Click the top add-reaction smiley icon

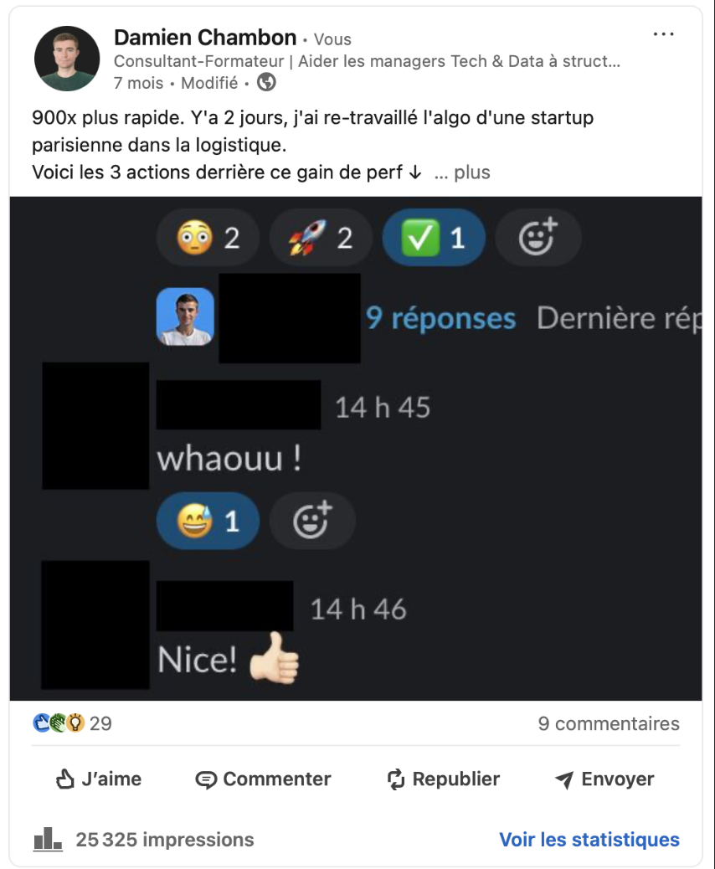point(538,238)
